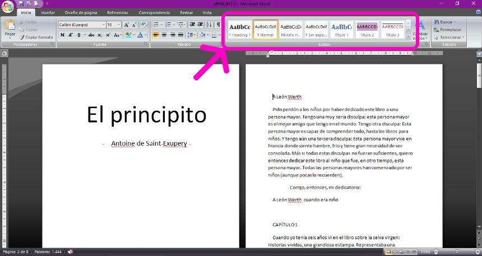Apply the Título 3 style
Viewport: 482px width, 256px height.
[x=392, y=30]
